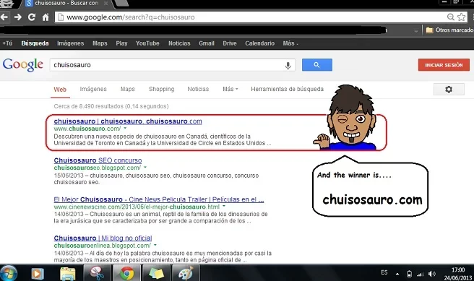The image size is (474, 281).
Task: Reload the page with the refresh icon
Action: click(32, 17)
